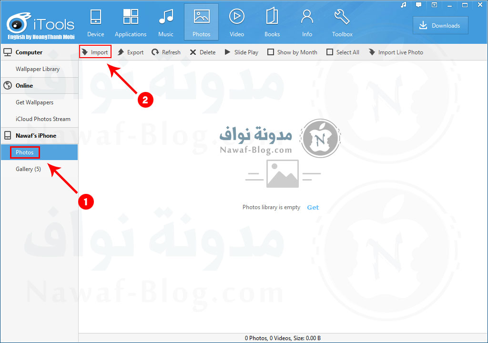Open the Toolbox section

pos(342,23)
